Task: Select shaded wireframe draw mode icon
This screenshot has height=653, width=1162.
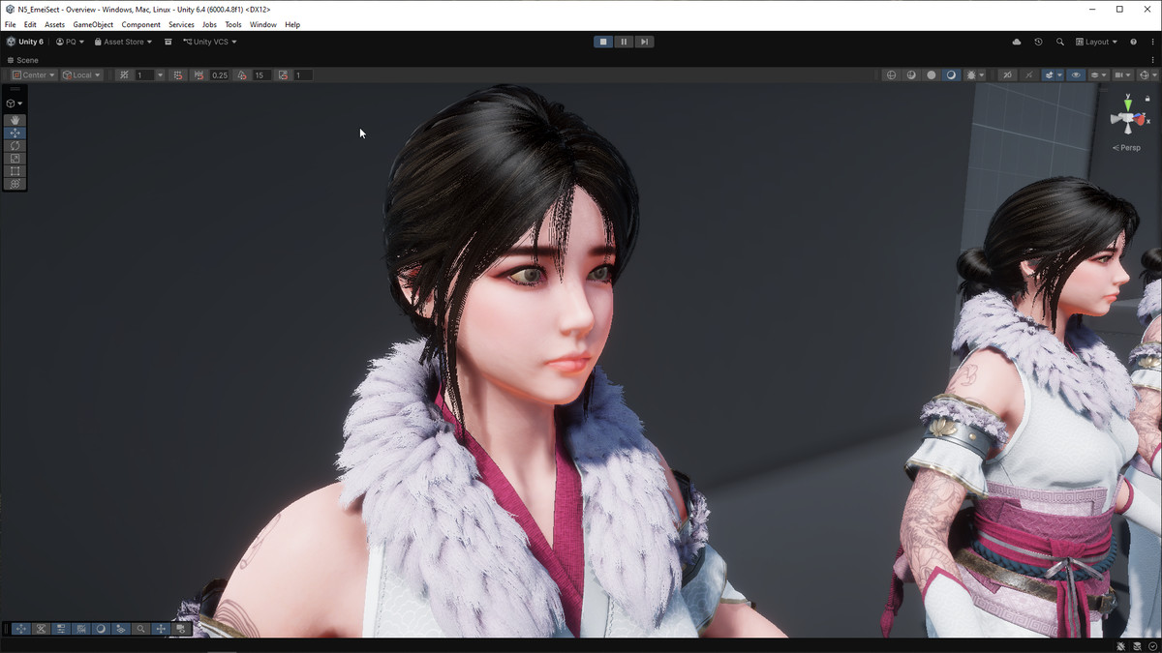Action: point(911,75)
